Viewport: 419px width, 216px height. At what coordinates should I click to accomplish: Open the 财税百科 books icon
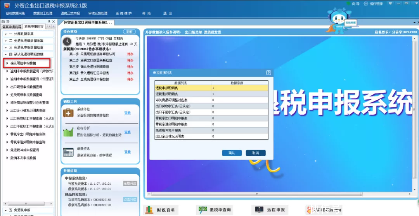[x=149, y=210]
